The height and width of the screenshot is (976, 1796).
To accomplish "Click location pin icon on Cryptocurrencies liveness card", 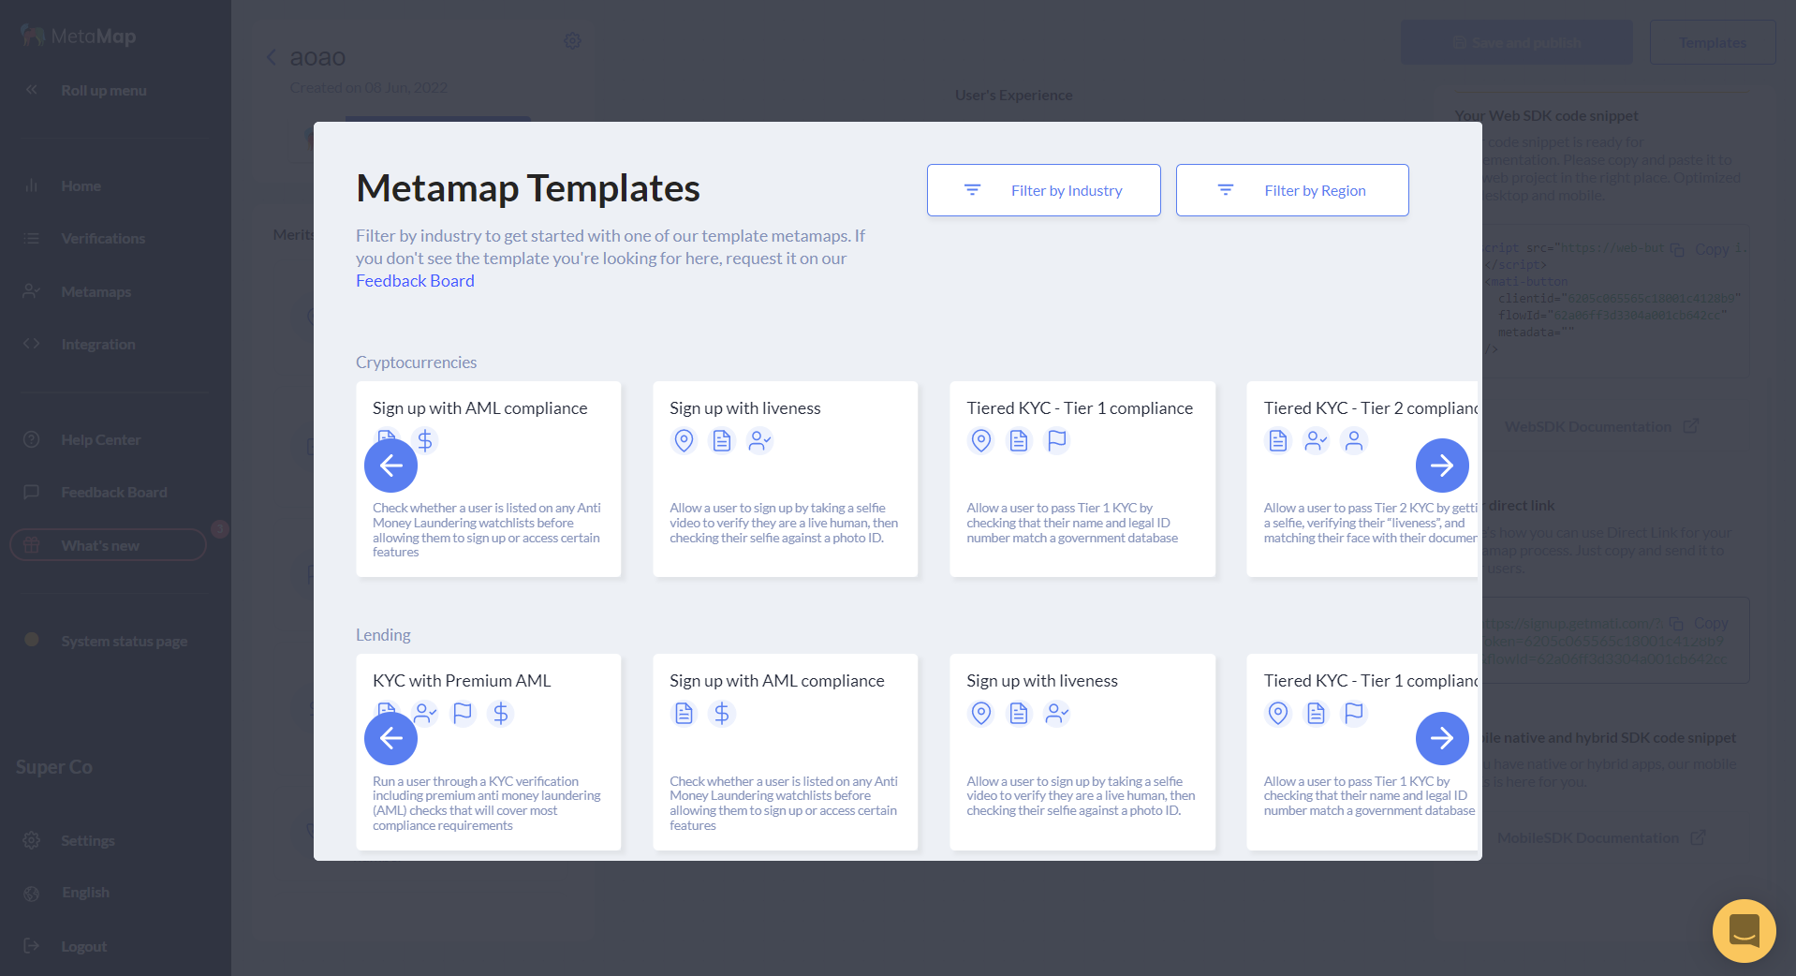I will pos(685,440).
